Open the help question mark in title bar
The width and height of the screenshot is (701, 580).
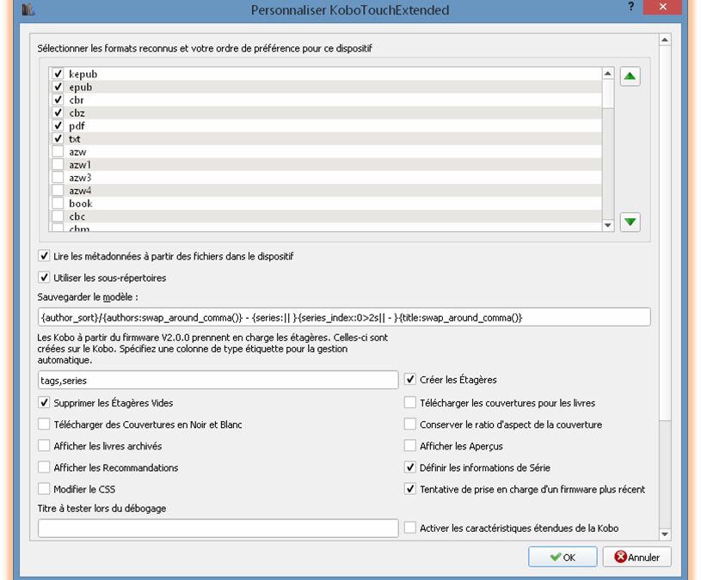[630, 7]
